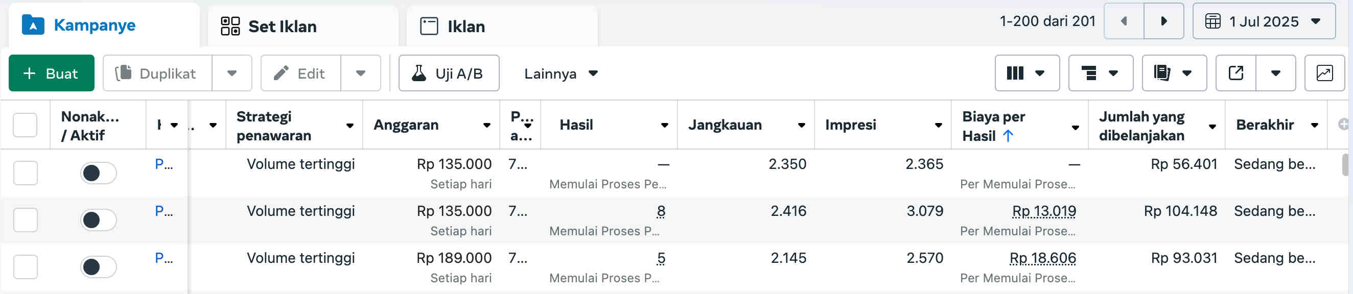Click the Uji A/B flask button
The height and width of the screenshot is (294, 1353).
(449, 73)
